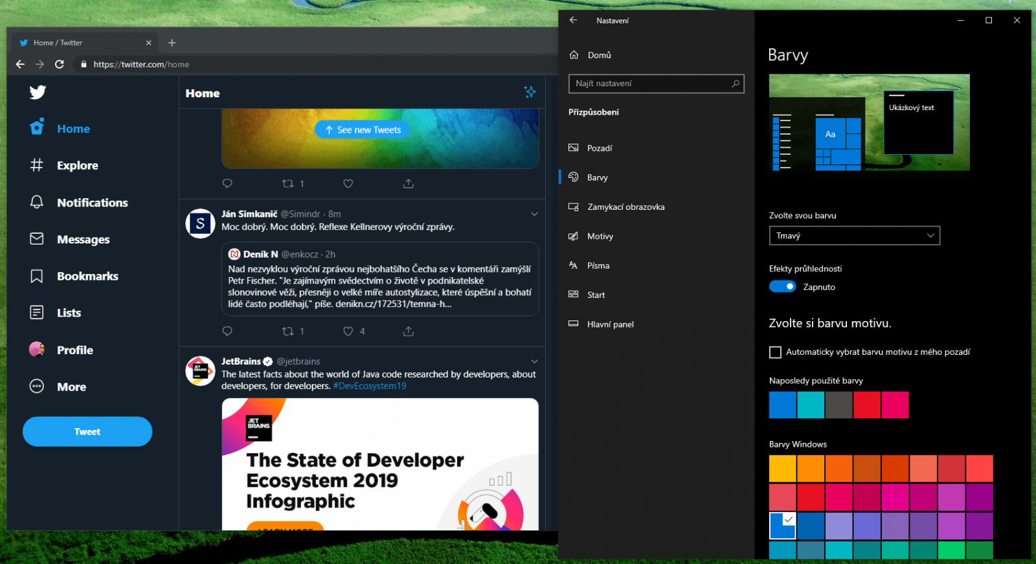Reply to Ján Simkanič's tweet
Viewport: 1036px width, 564px height.
[227, 331]
